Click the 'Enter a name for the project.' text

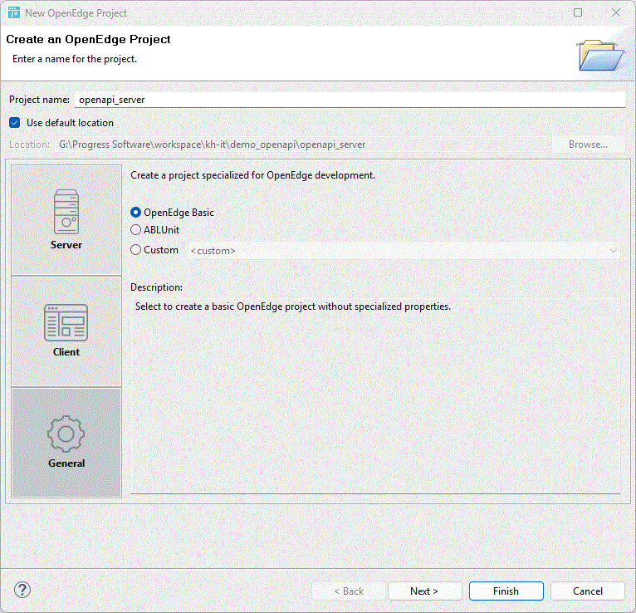pos(75,59)
